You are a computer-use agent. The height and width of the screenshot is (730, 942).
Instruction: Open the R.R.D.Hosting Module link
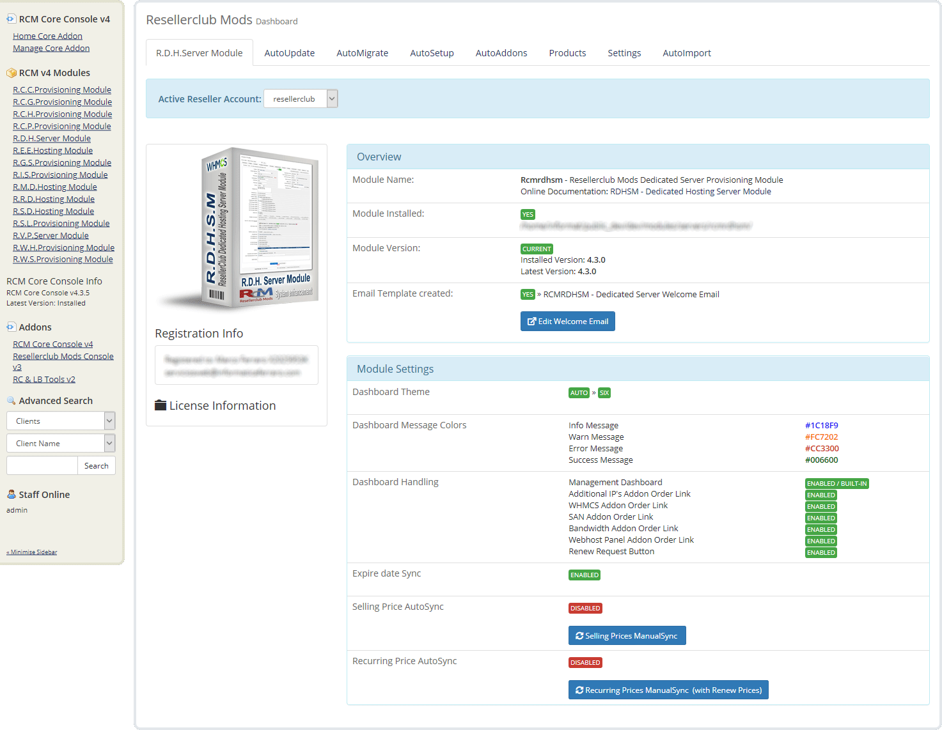(54, 199)
